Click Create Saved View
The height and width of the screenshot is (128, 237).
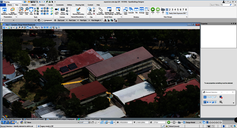[x=100, y=11]
